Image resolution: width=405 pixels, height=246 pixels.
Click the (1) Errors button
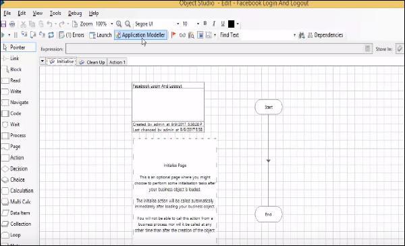click(72, 35)
